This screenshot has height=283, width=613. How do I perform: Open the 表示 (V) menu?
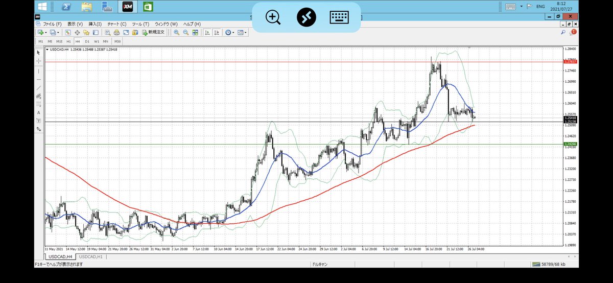pyautogui.click(x=75, y=24)
